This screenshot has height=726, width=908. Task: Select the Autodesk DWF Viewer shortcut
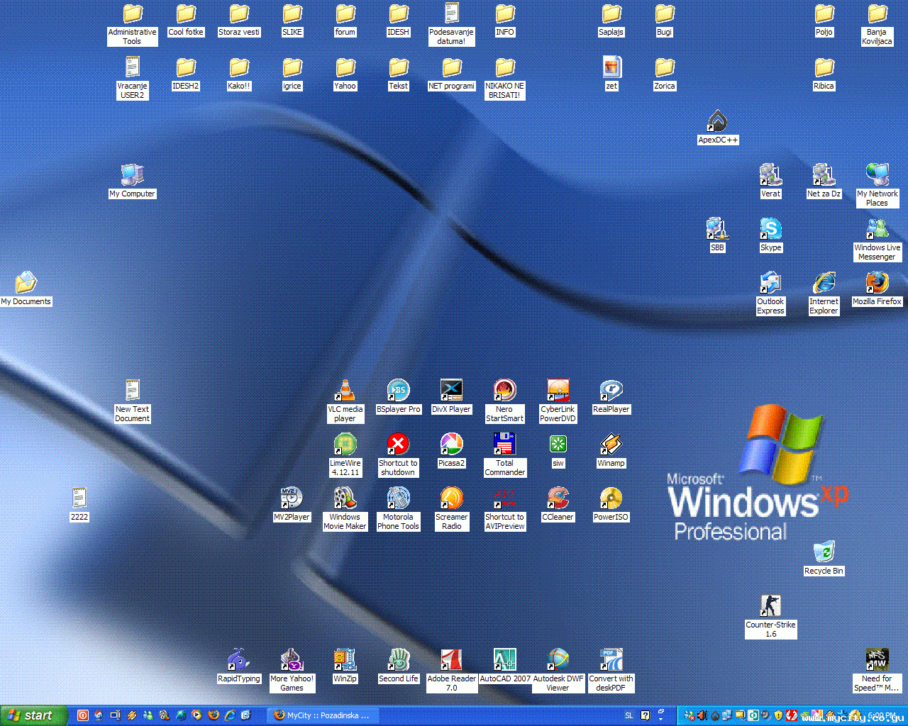click(x=558, y=661)
